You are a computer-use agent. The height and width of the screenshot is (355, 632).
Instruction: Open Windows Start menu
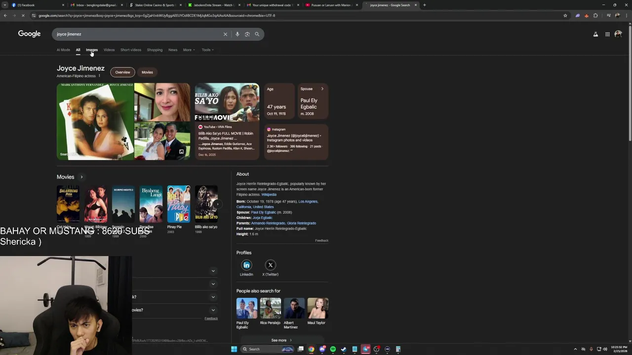tap(234, 349)
